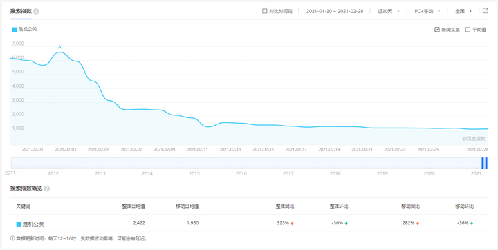Click the 危机公关 legend label
498x250 pixels.
pyautogui.click(x=28, y=30)
